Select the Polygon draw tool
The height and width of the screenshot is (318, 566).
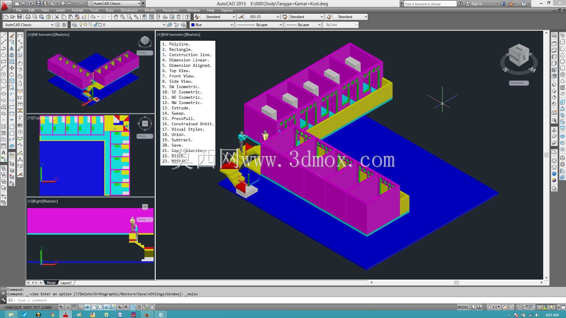[x=4, y=55]
